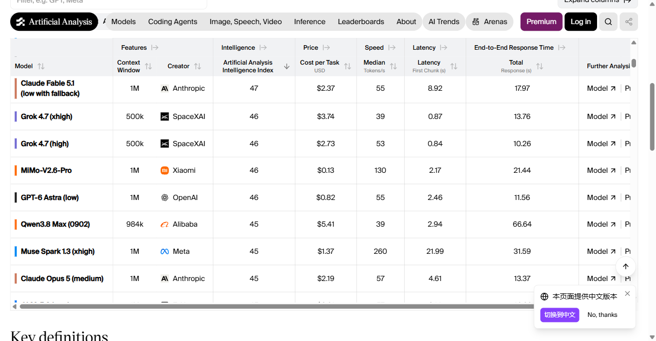Expand the Features column group
Image resolution: width=656 pixels, height=341 pixels.
[155, 48]
